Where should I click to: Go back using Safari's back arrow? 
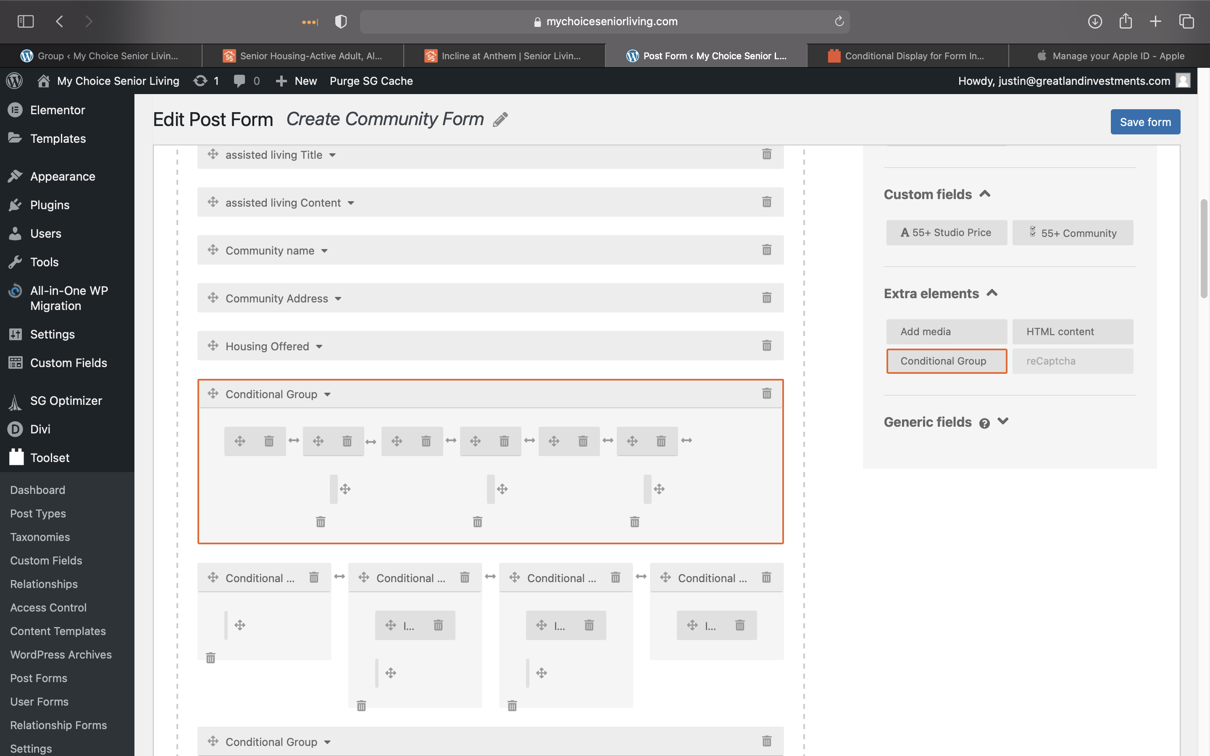click(x=60, y=21)
